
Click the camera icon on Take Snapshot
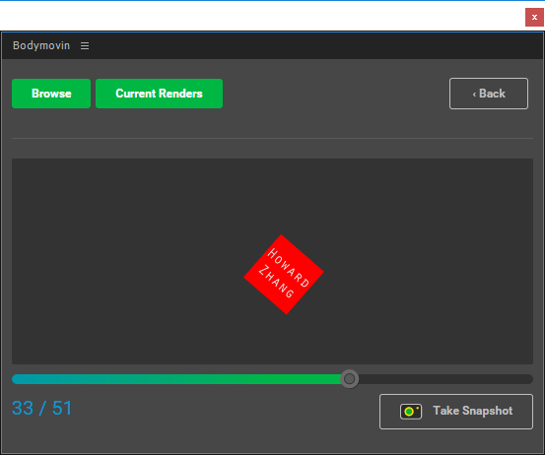411,412
